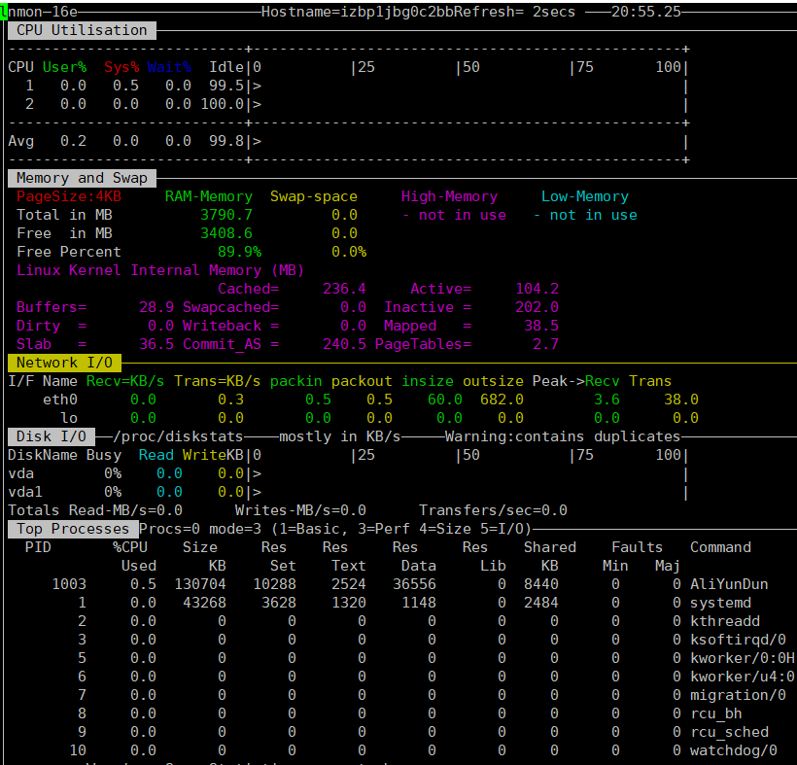The image size is (797, 765).
Task: Click the watchdog/0 process command
Action: [x=734, y=750]
